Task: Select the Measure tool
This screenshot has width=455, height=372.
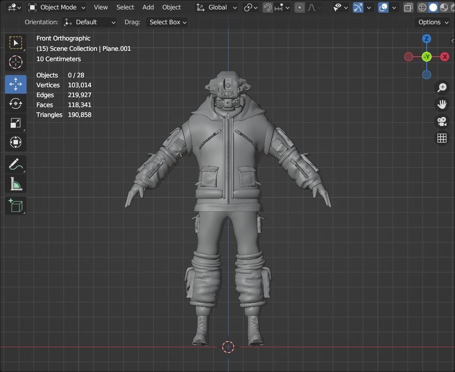Action: 16,184
